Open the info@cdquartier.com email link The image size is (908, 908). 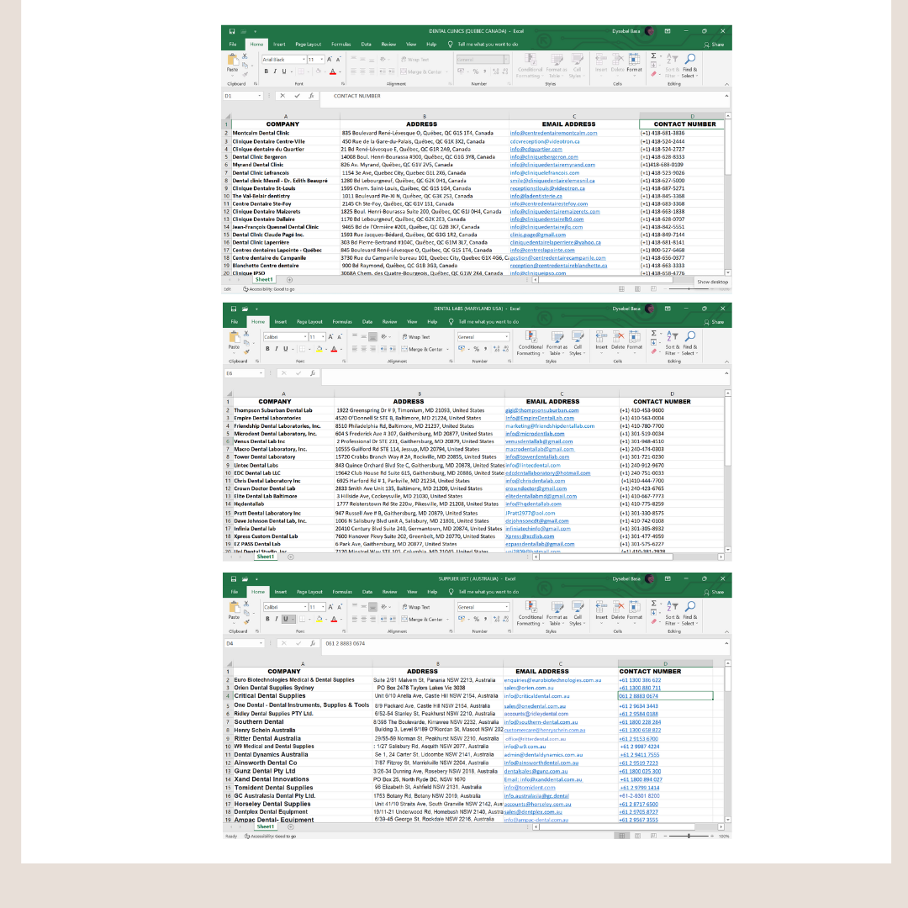pos(536,150)
